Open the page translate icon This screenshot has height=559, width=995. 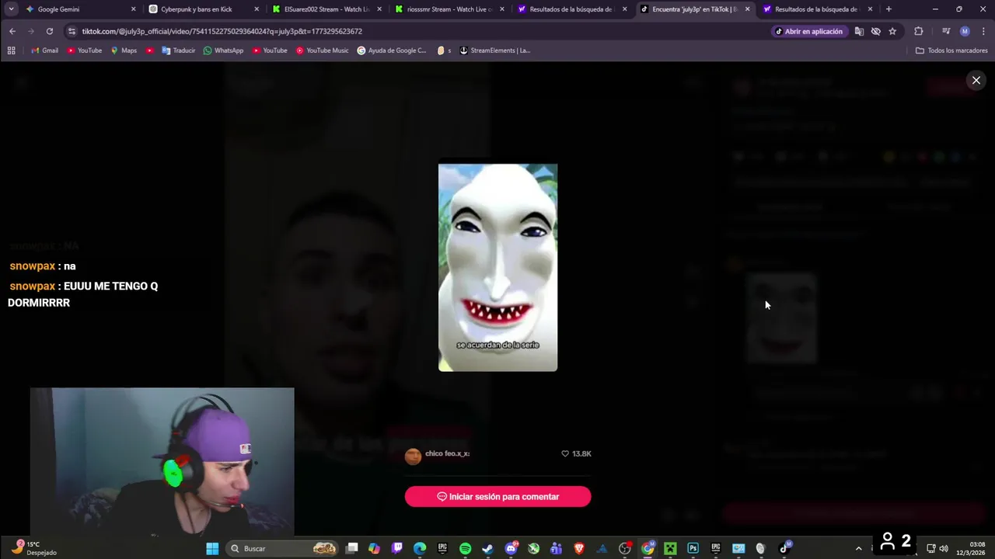[x=859, y=31]
